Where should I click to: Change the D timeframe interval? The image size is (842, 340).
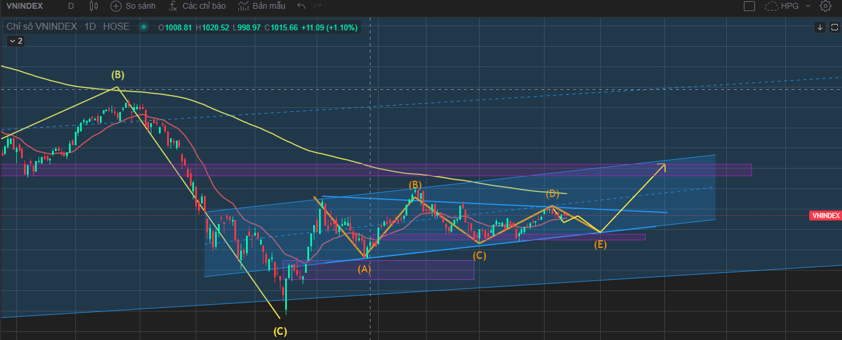(x=71, y=6)
